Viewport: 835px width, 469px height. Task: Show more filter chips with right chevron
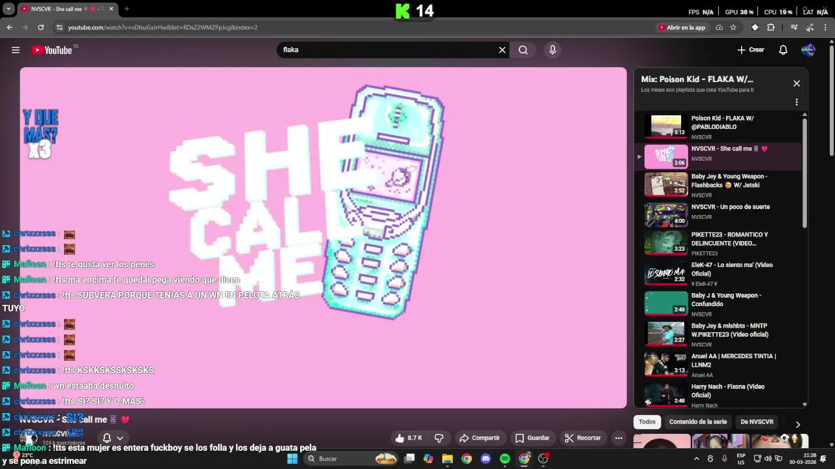click(798, 424)
